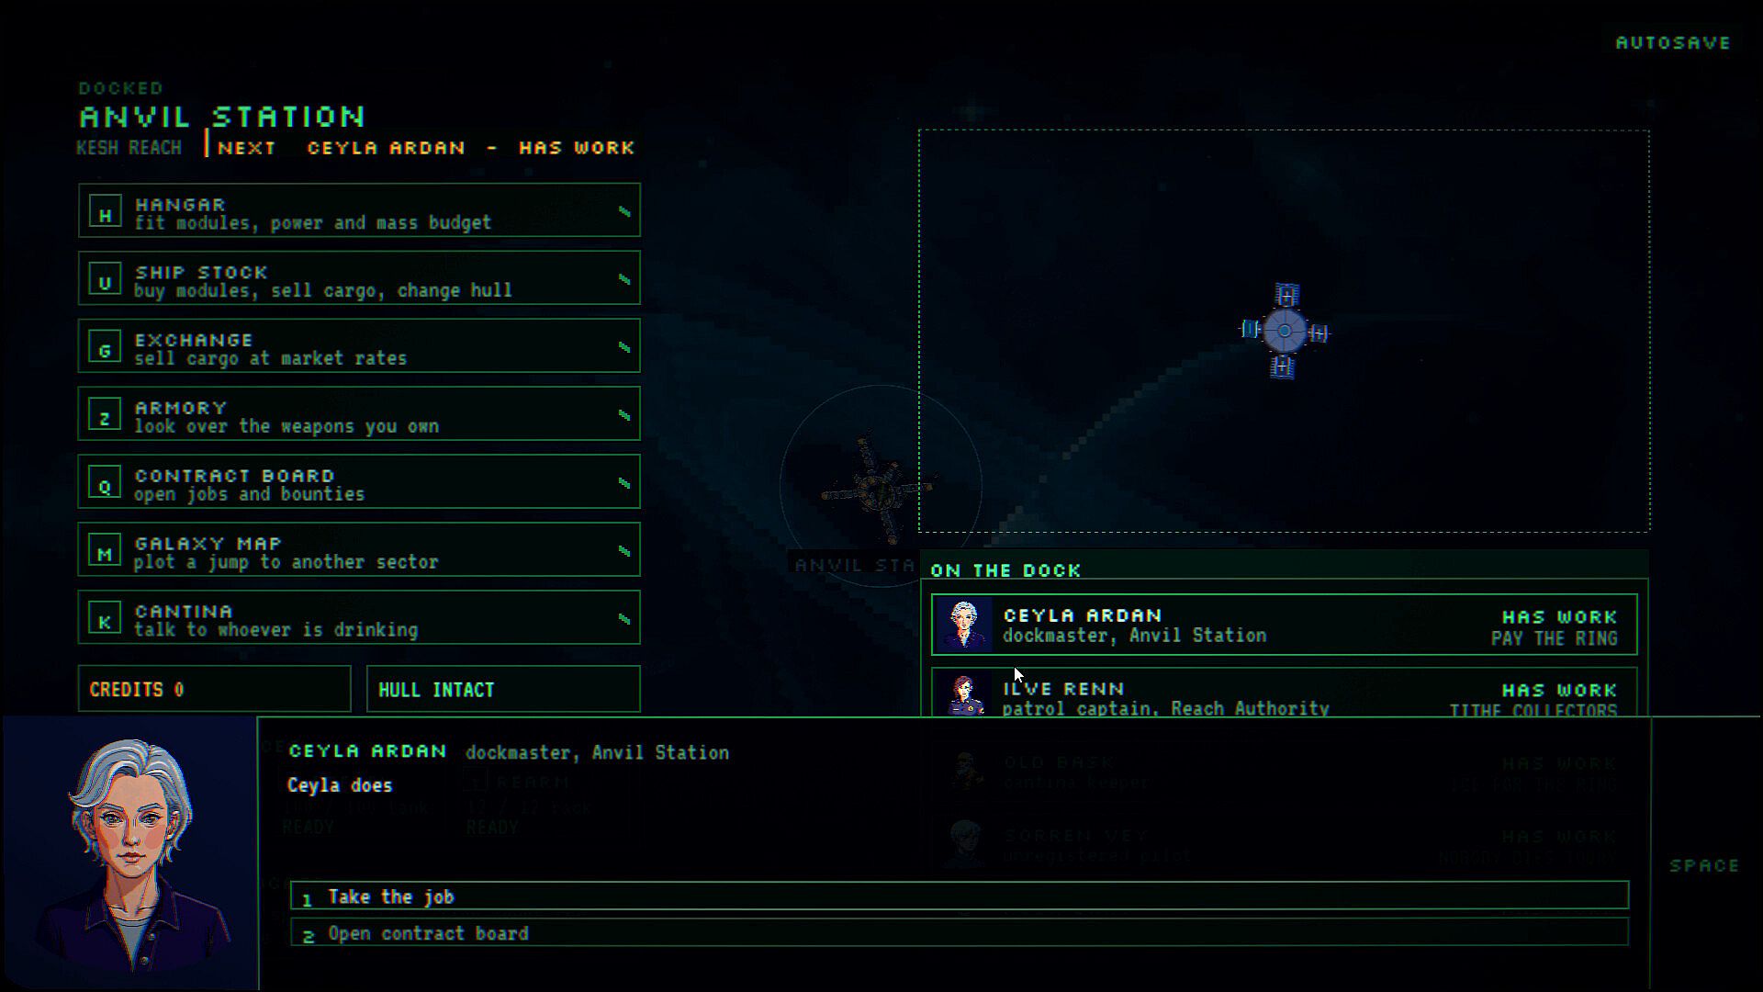Screen dimensions: 1763x992
Task: Click the blue space station icon on map
Action: coord(1285,331)
